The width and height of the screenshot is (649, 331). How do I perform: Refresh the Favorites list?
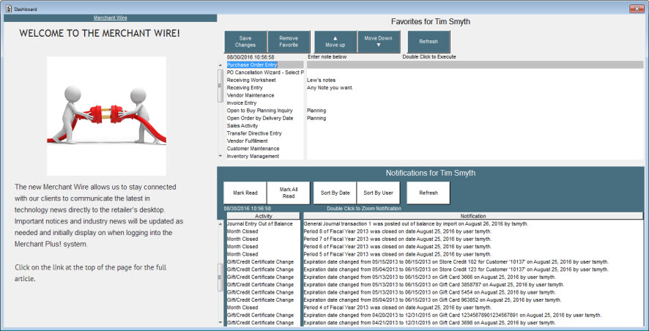click(429, 41)
